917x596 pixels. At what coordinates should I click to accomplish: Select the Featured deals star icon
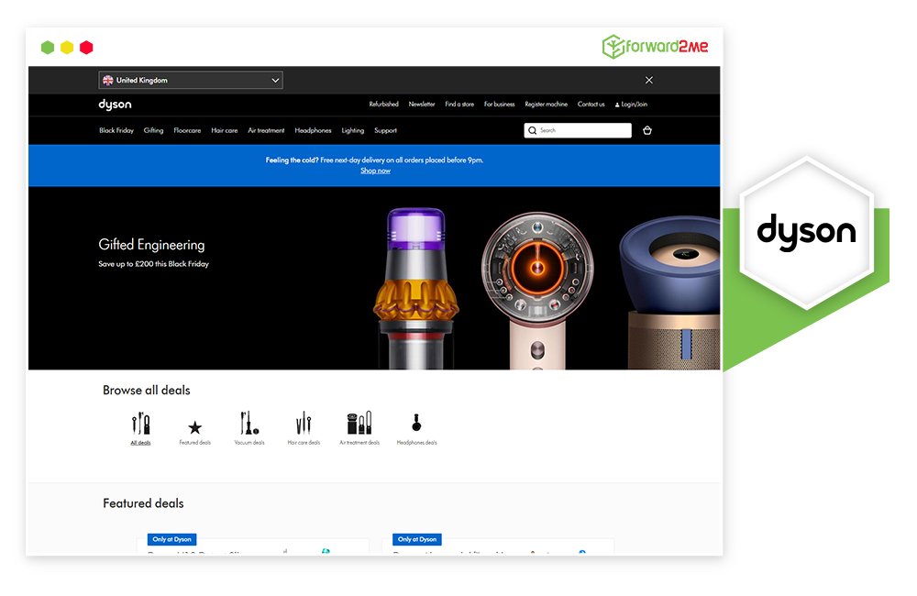[194, 427]
